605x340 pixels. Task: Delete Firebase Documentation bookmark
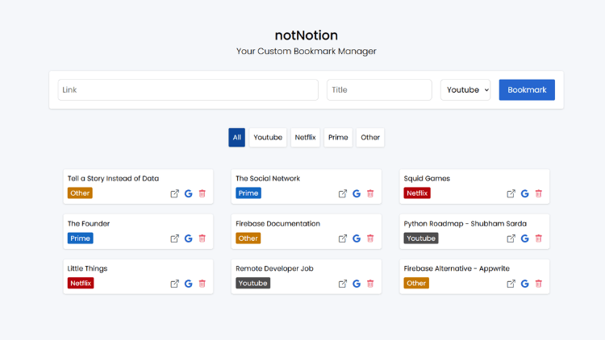click(370, 238)
